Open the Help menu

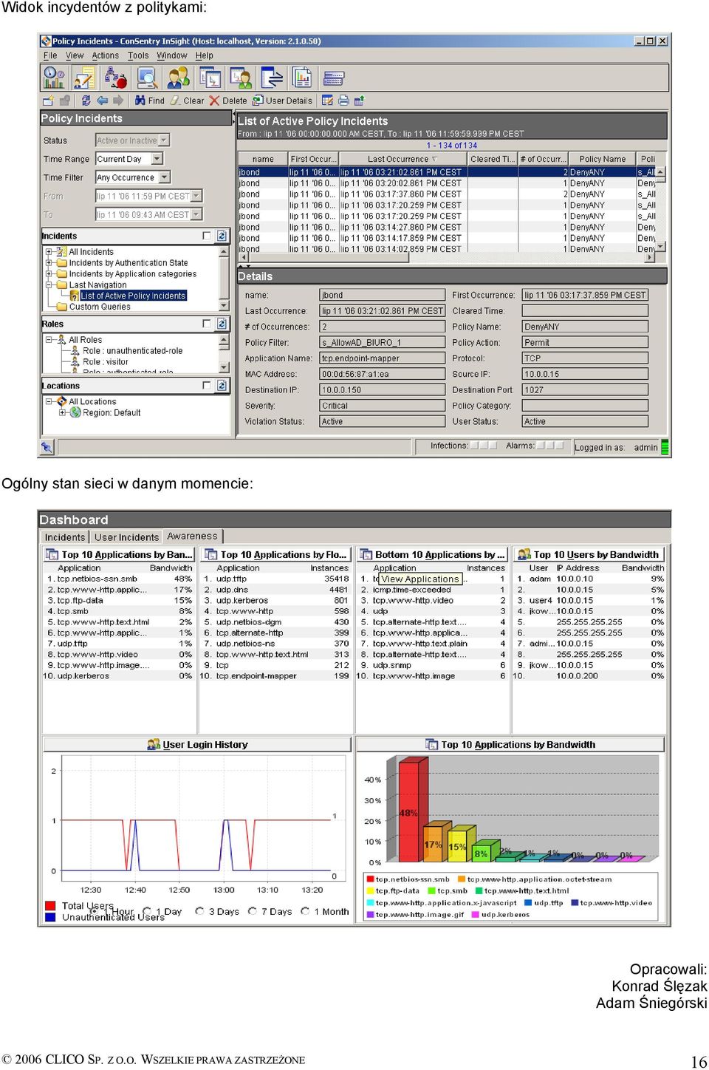pyautogui.click(x=205, y=55)
